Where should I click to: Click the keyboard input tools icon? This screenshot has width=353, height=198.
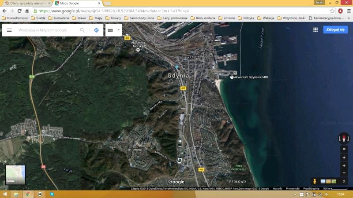110,30
